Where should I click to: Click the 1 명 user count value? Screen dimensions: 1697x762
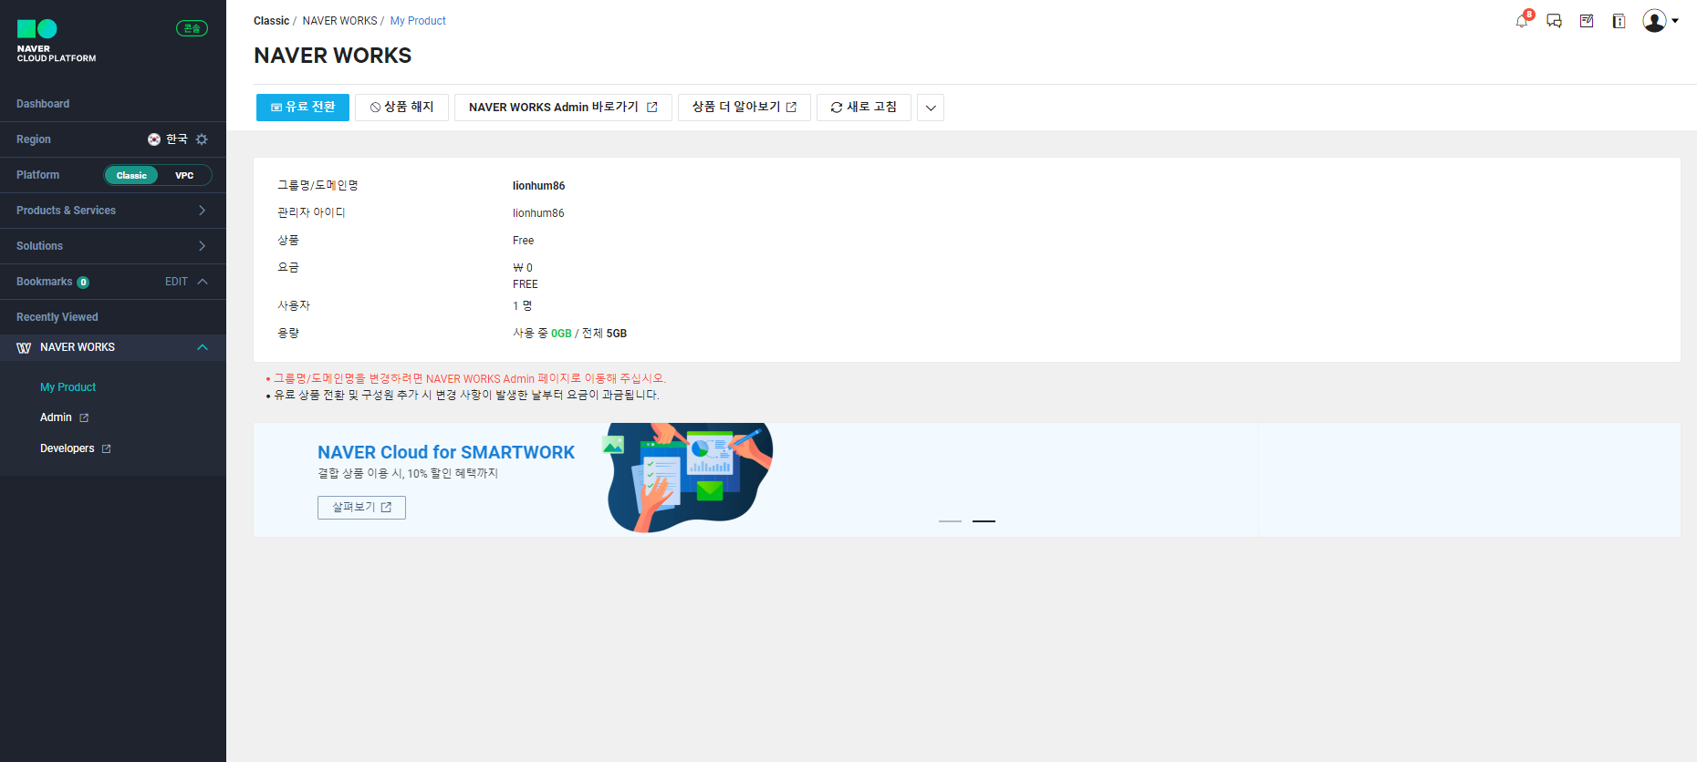pos(522,306)
